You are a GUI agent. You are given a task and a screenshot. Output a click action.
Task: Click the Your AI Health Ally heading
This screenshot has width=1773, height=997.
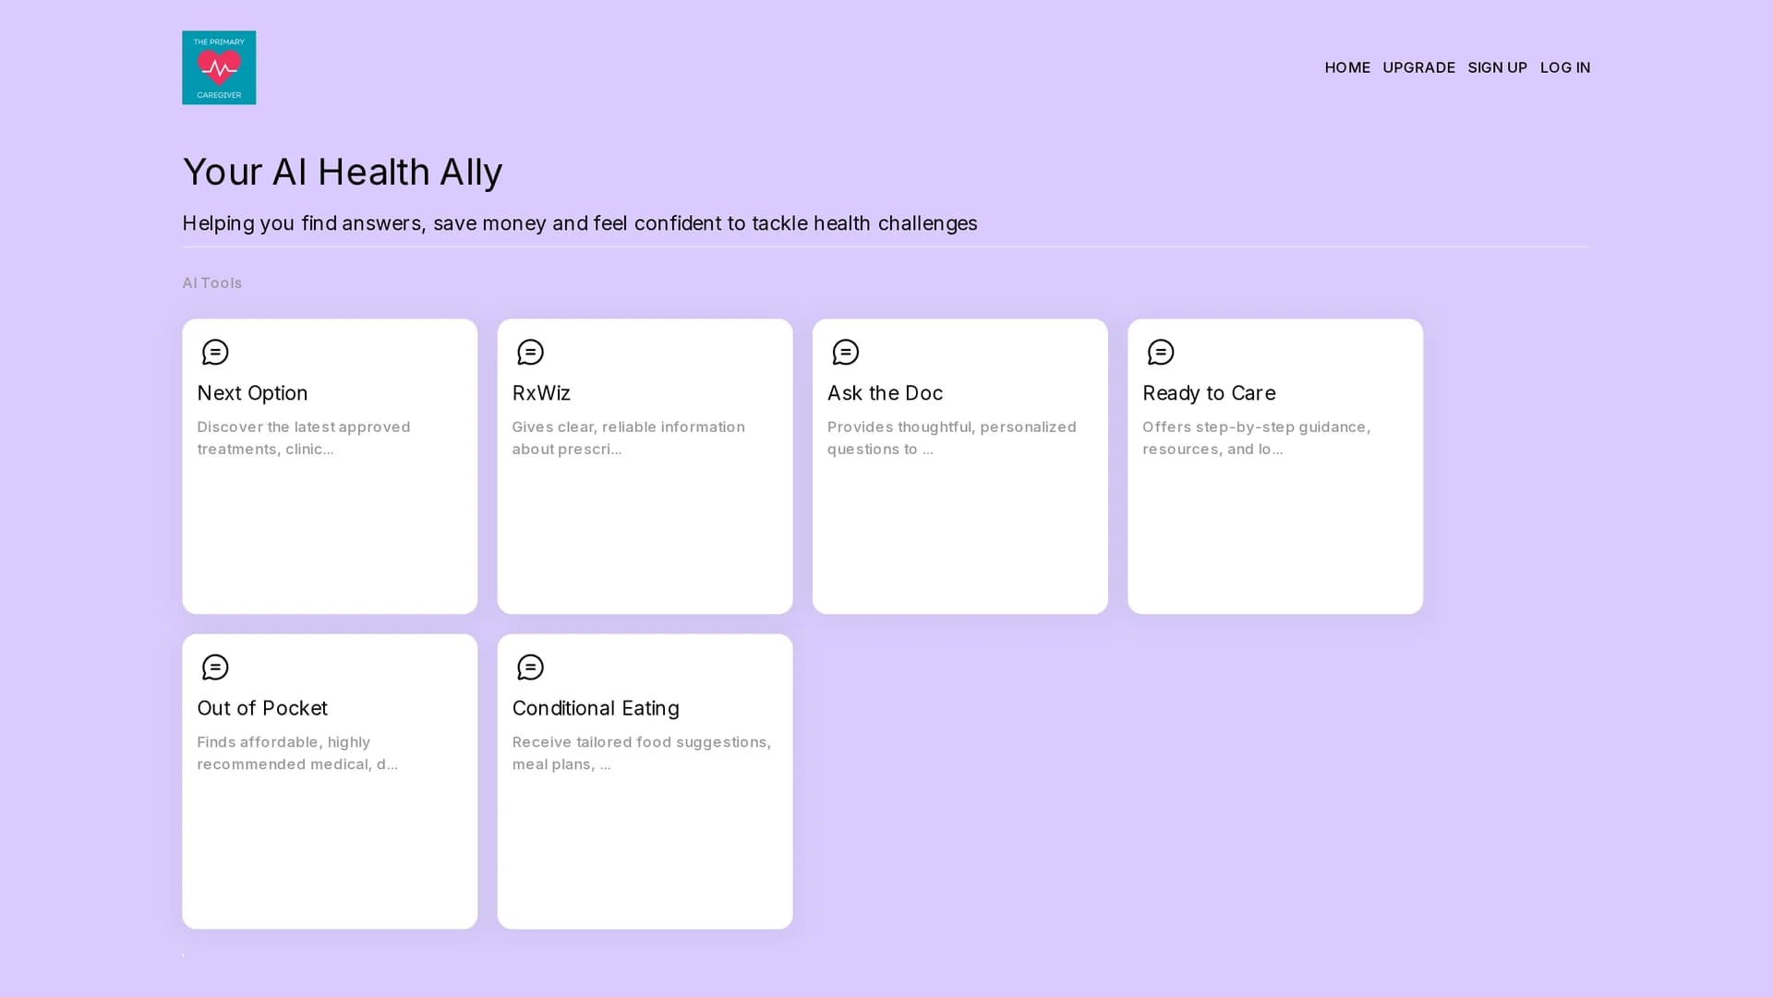tap(343, 172)
